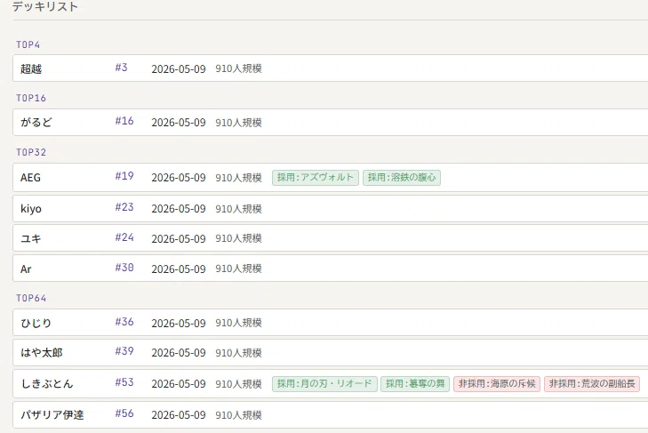
Task: Click rank #39 in はや太郎 row
Action: click(x=124, y=351)
